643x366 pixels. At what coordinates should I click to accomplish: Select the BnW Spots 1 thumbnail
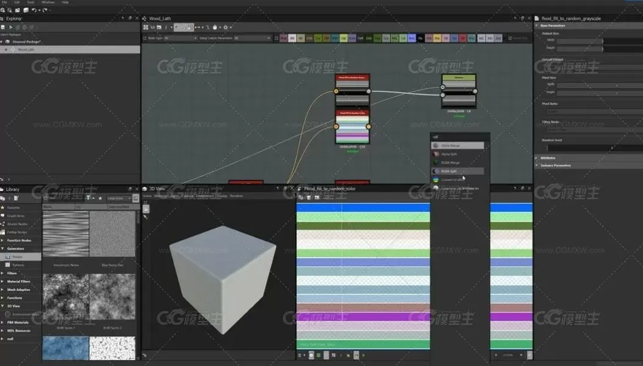point(66,296)
